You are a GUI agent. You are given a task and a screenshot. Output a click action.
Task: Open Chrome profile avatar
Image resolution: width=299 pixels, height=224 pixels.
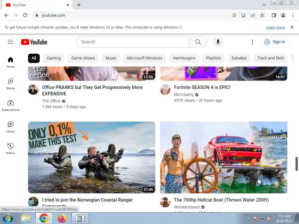(x=283, y=15)
